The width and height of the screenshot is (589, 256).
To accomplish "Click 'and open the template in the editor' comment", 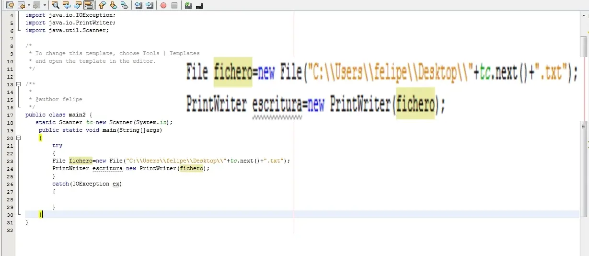I will [x=92, y=61].
